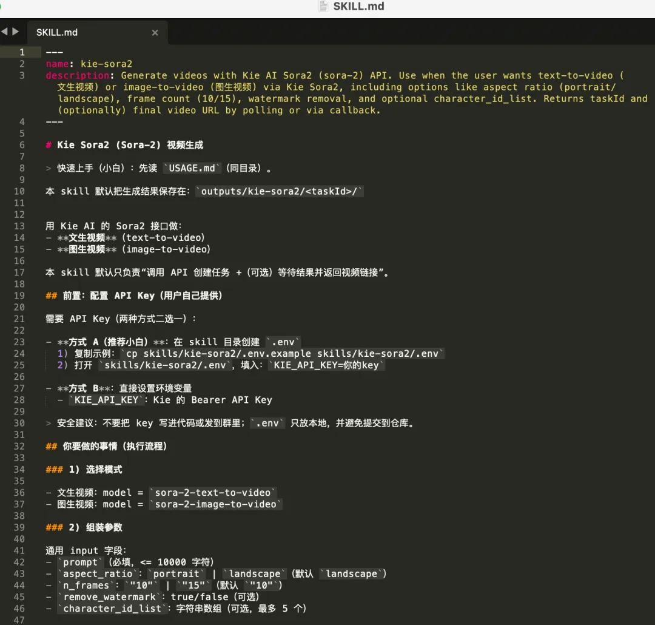Click the document icon in title bar
This screenshot has height=625, width=655.
coord(323,6)
